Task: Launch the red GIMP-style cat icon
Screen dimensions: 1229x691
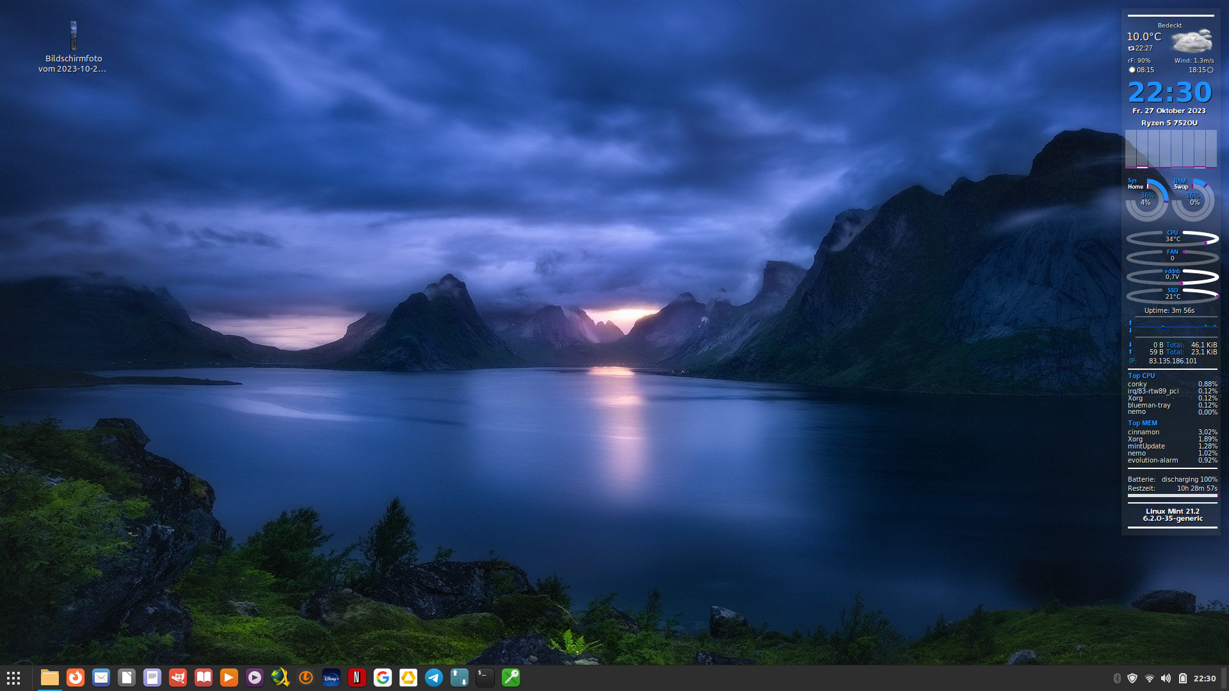Action: coord(178,678)
